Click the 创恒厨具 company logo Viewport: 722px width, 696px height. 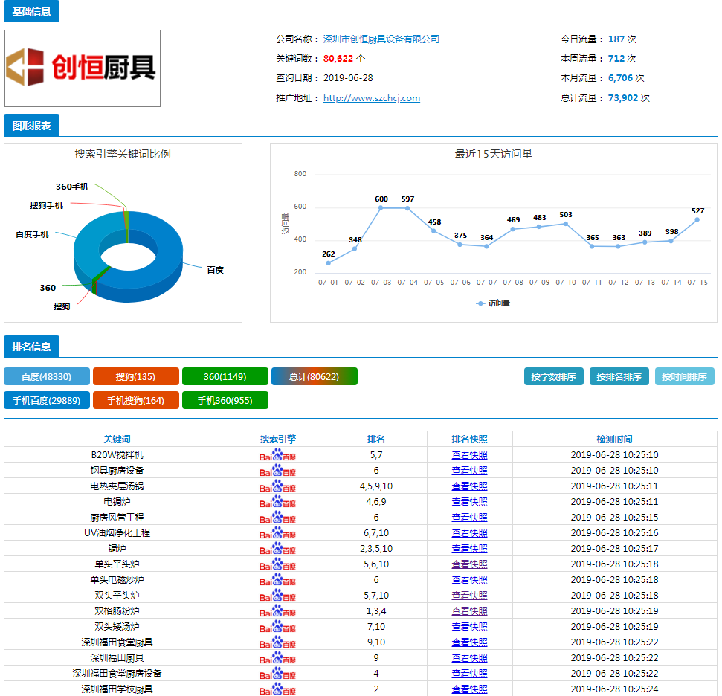83,68
